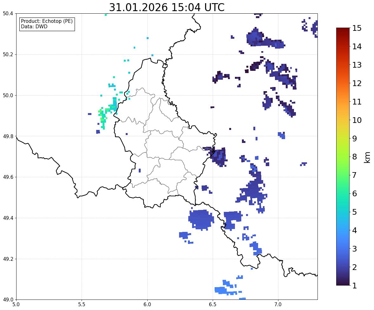Click colorbar tick label 9
Viewport: 374px width, 310px height.
[x=355, y=138]
